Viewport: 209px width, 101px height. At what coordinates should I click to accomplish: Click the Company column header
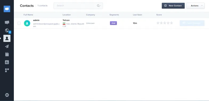pyautogui.click(x=91, y=15)
